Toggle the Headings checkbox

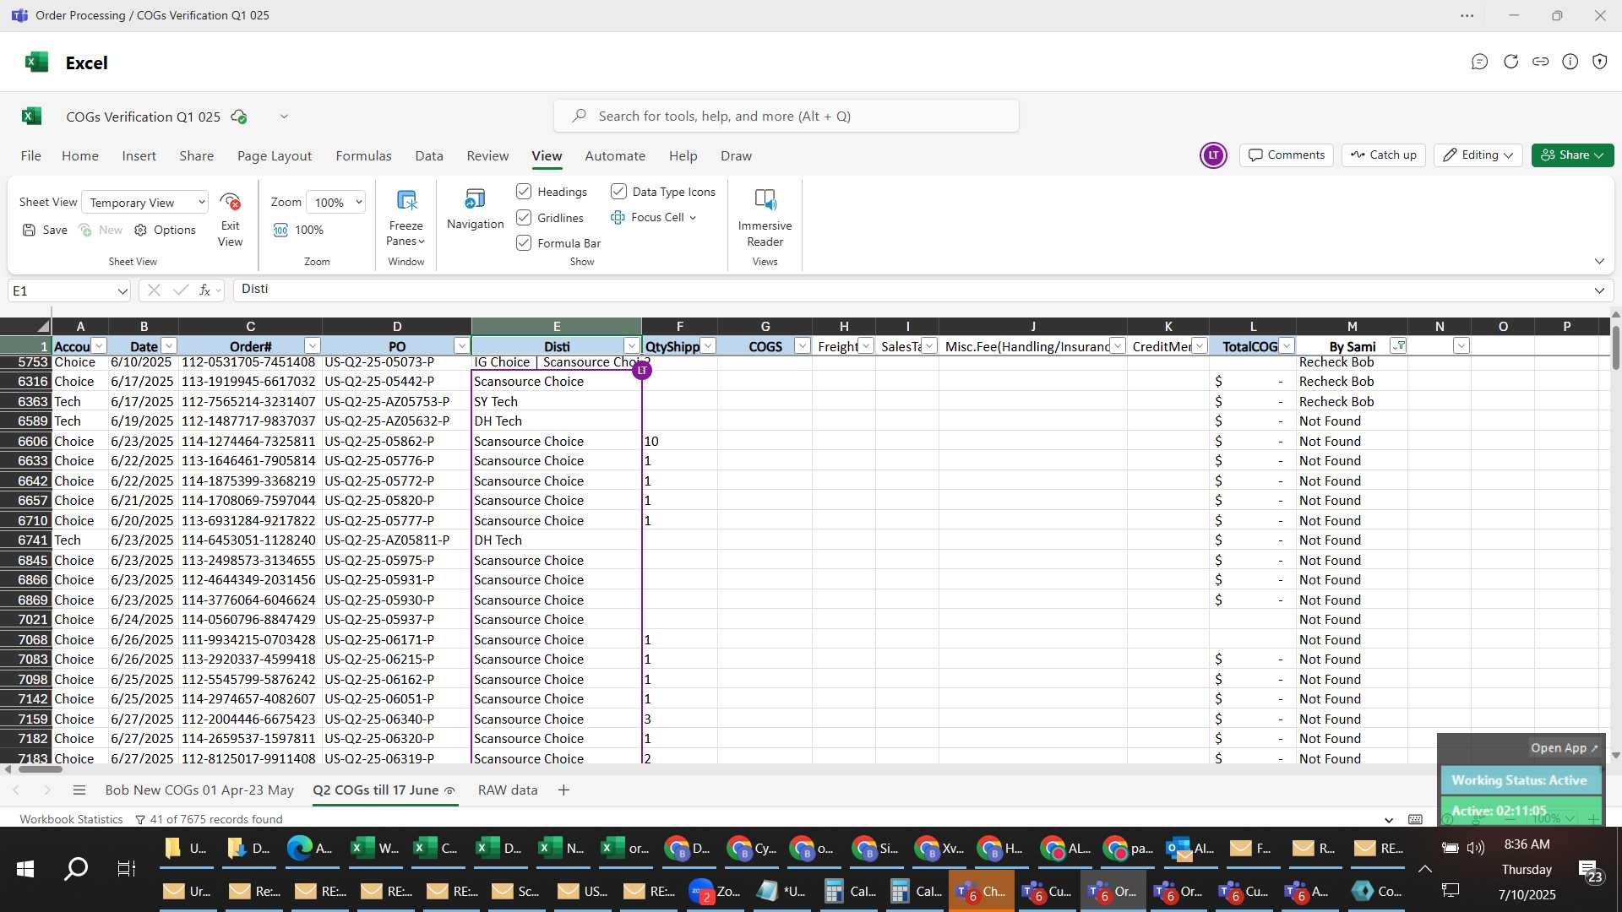(524, 192)
